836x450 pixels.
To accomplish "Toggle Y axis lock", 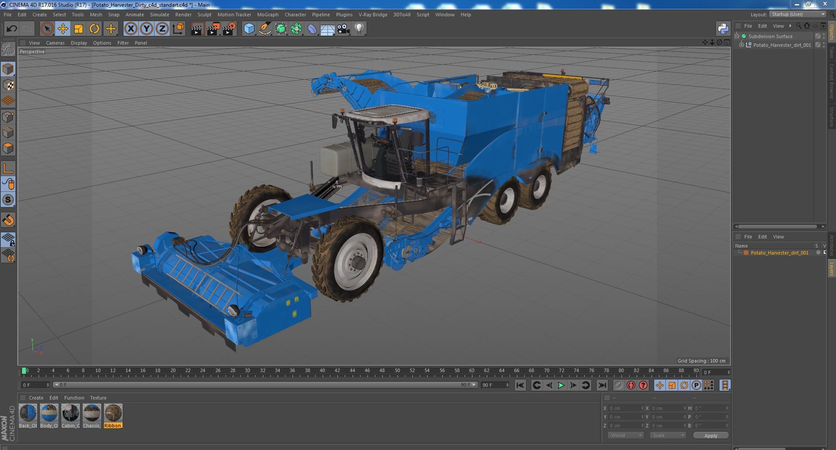I will (147, 29).
